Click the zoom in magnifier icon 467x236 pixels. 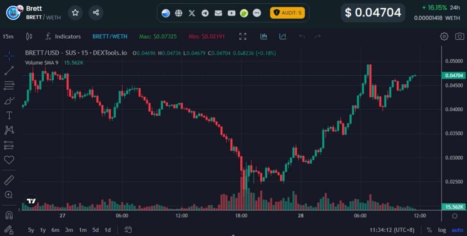pos(9,195)
